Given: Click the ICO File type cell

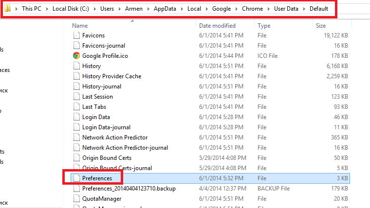Looking at the screenshot, I should [x=267, y=55].
